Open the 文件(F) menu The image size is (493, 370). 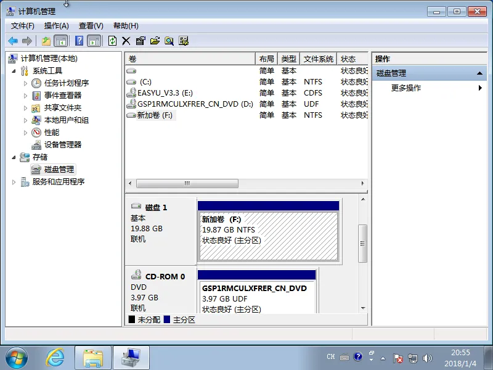pos(22,26)
